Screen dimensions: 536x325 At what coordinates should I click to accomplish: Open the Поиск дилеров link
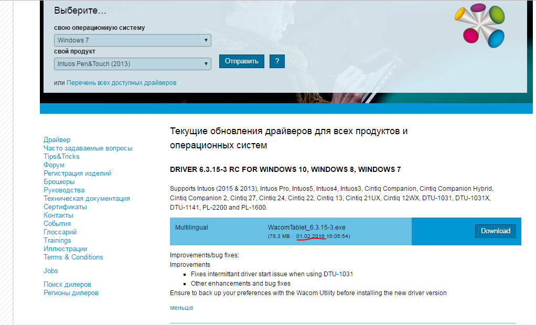point(67,284)
